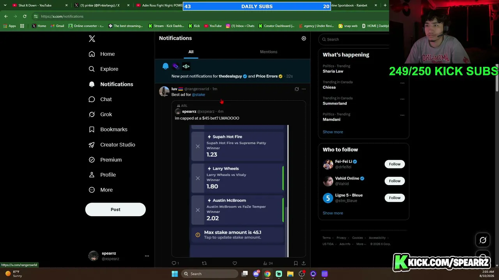499x280 pixels.
Task: Share luv's post
Action: 304,263
